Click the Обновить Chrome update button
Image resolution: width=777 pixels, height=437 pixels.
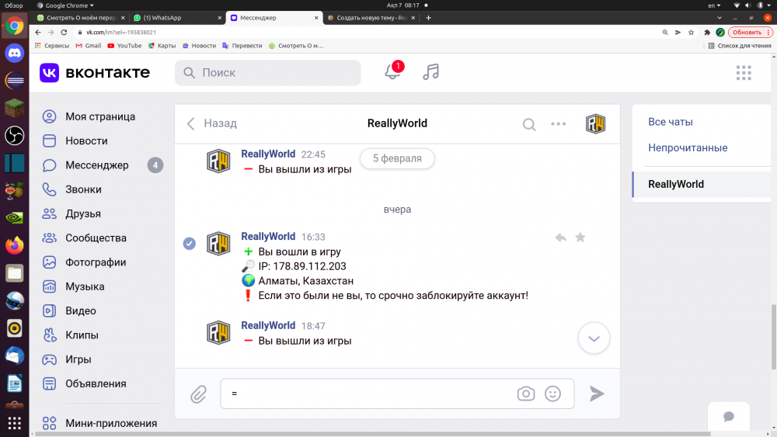[x=751, y=32]
